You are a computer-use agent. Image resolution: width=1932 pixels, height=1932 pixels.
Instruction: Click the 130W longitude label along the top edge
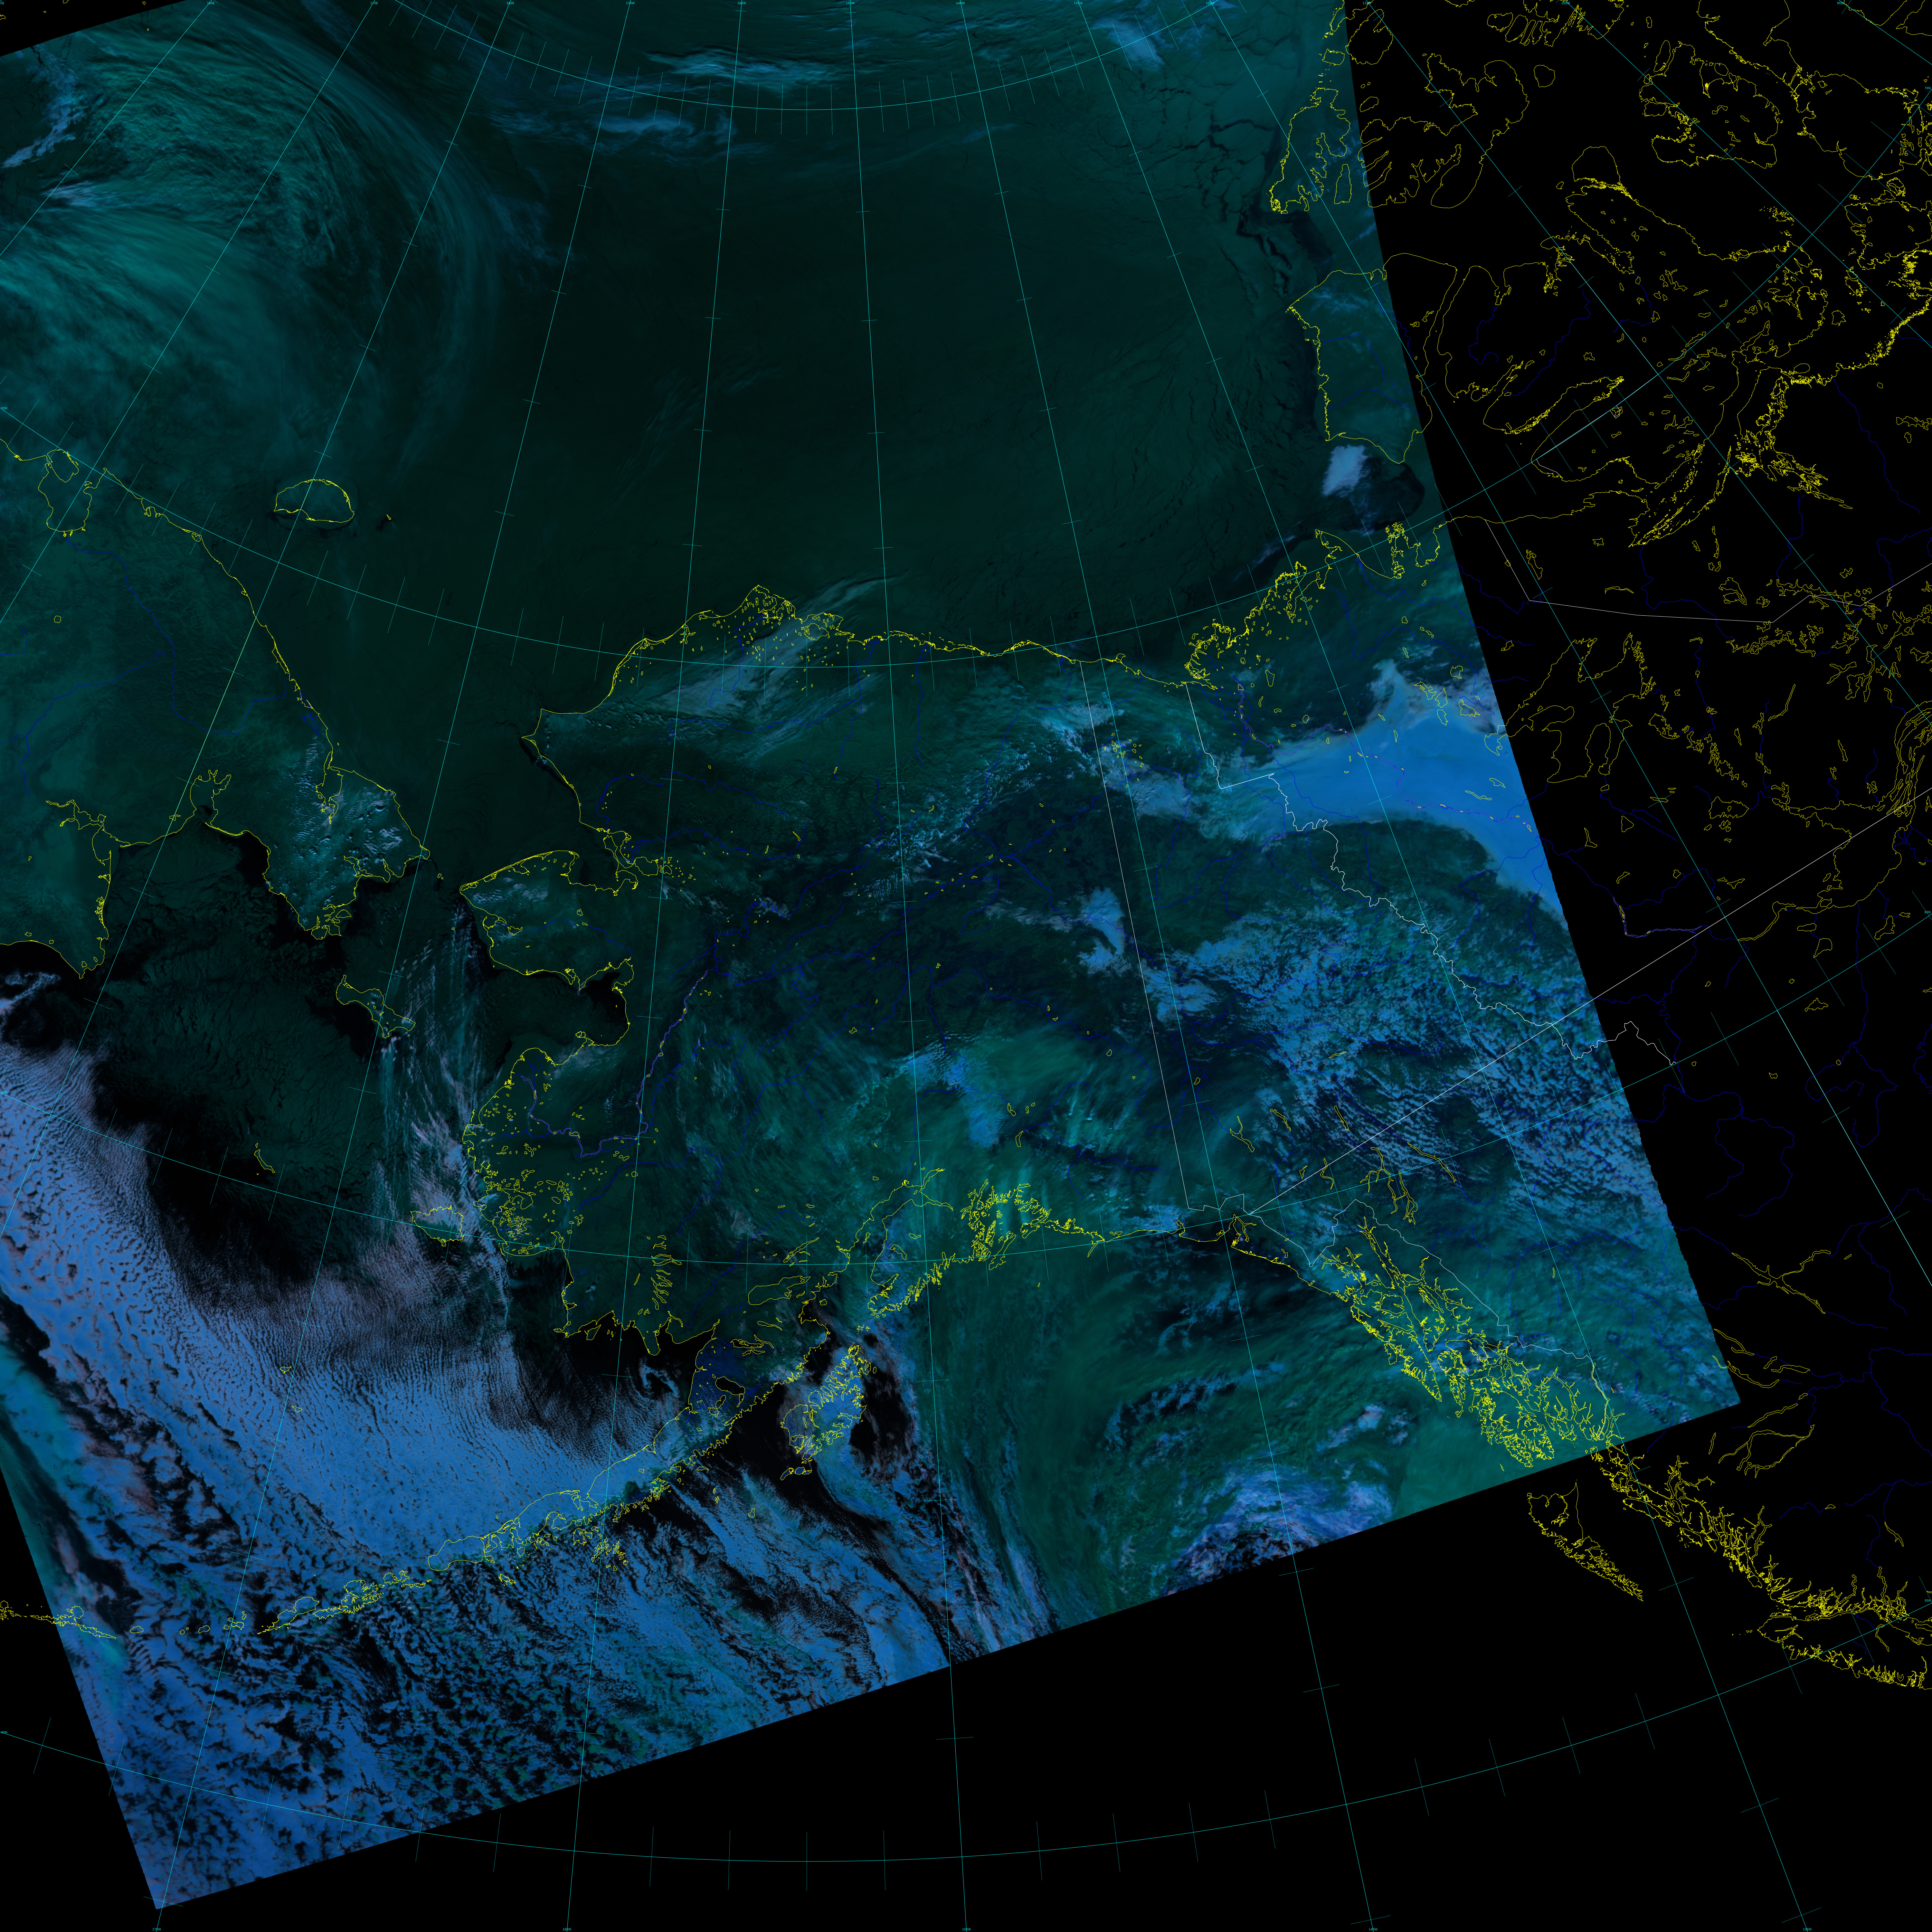tap(1078, 3)
